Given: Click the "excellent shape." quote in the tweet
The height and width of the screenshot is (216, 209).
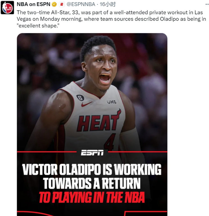Looking at the screenshot, I should (x=38, y=26).
